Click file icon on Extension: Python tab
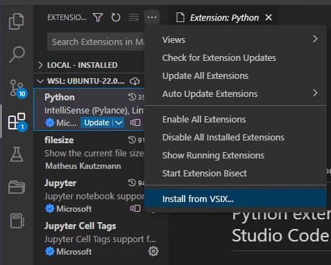Screen dimensions: 331x265 [x=180, y=18]
